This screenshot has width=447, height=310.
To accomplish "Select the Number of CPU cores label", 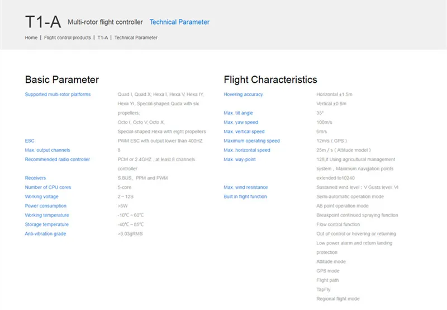I will 48,187.
